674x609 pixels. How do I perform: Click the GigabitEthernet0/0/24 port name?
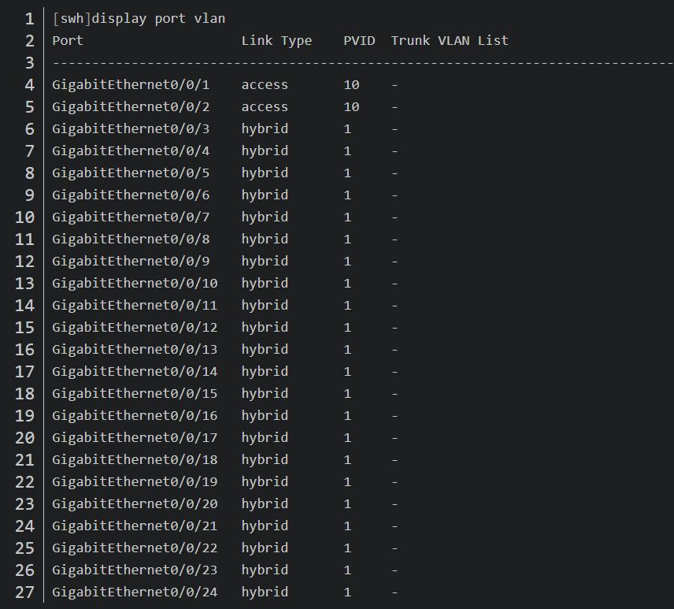point(135,592)
